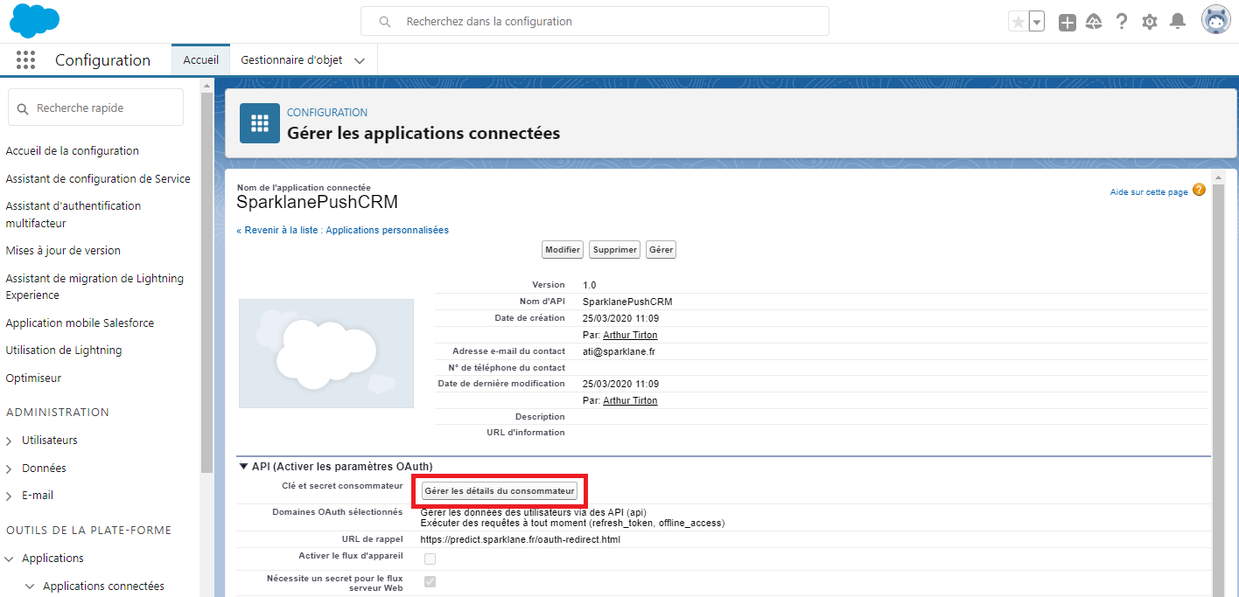Focus the Recherche rapide input
The image size is (1239, 597).
(x=95, y=108)
